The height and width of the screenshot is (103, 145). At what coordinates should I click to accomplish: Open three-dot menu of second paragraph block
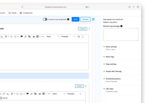click(86, 86)
